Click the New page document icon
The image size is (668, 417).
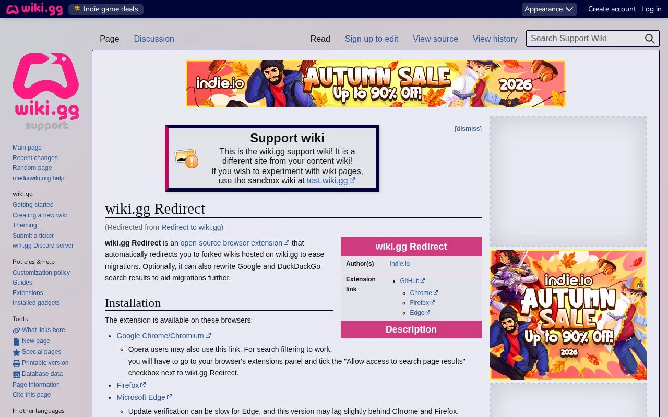pos(16,341)
